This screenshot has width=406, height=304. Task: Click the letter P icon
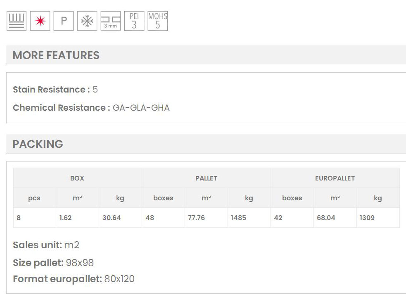[64, 21]
